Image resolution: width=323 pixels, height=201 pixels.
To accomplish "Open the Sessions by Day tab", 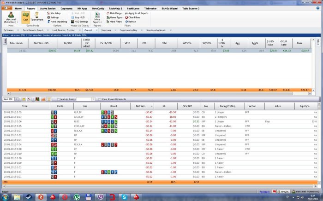I will [x=129, y=31].
